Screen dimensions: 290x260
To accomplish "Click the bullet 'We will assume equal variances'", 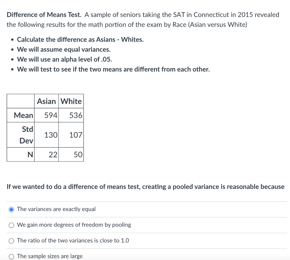I will coord(63,49).
